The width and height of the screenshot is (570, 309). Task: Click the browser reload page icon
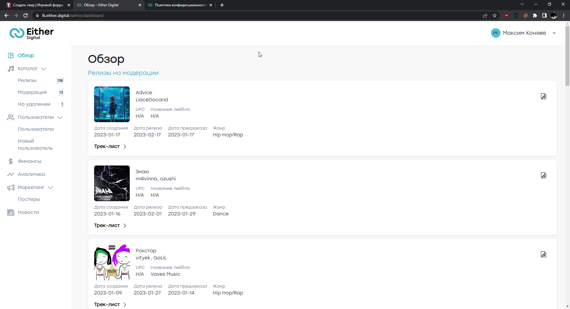pos(26,15)
